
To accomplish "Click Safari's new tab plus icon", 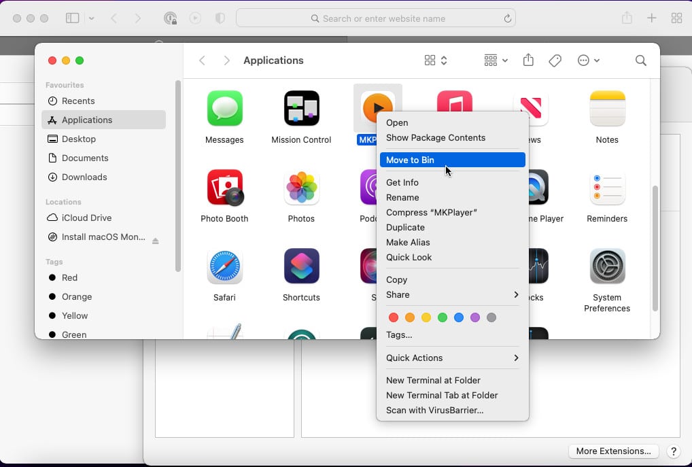I will pos(651,18).
